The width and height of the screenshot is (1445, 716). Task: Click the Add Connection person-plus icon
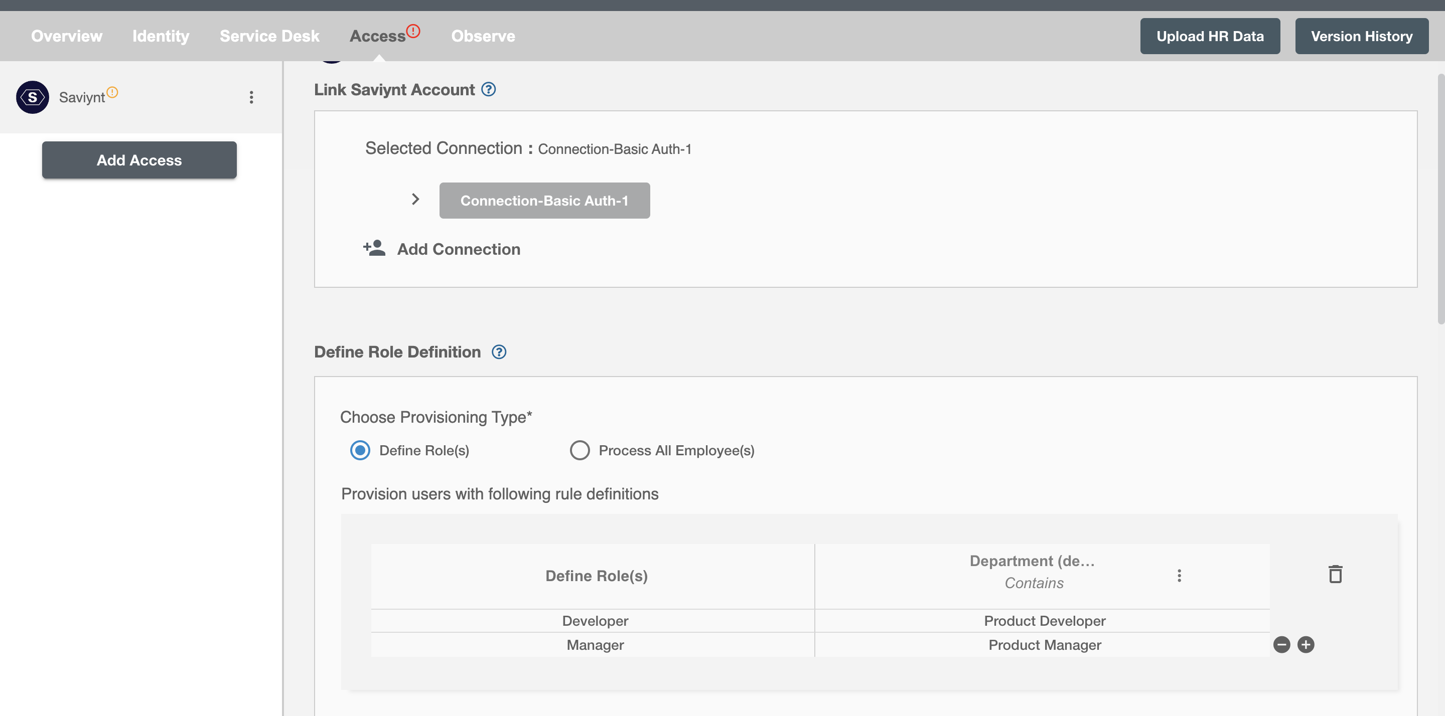tap(374, 248)
